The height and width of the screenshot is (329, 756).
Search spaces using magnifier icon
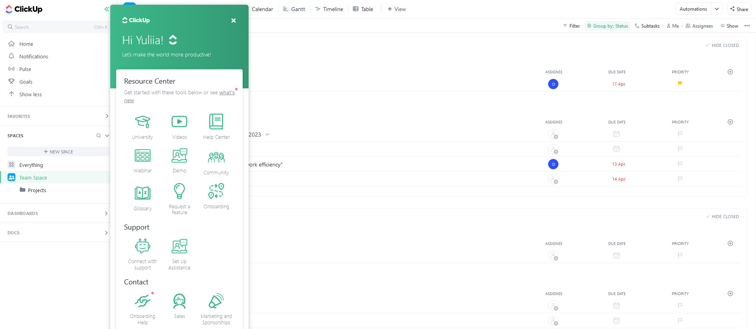click(x=98, y=136)
